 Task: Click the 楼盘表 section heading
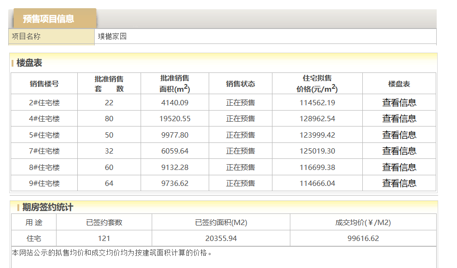29,63
